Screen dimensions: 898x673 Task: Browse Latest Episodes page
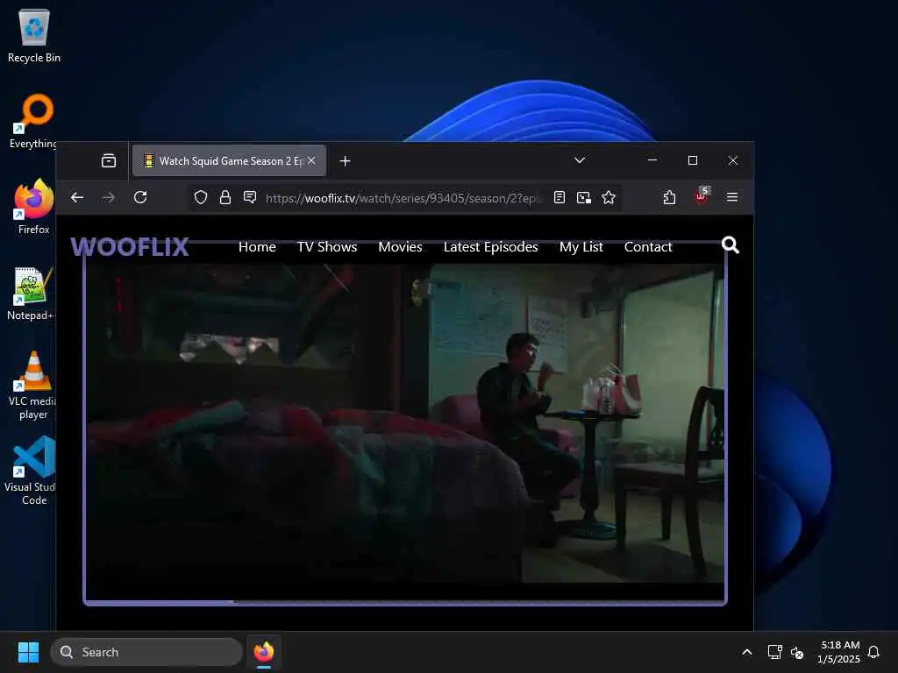pyautogui.click(x=491, y=246)
